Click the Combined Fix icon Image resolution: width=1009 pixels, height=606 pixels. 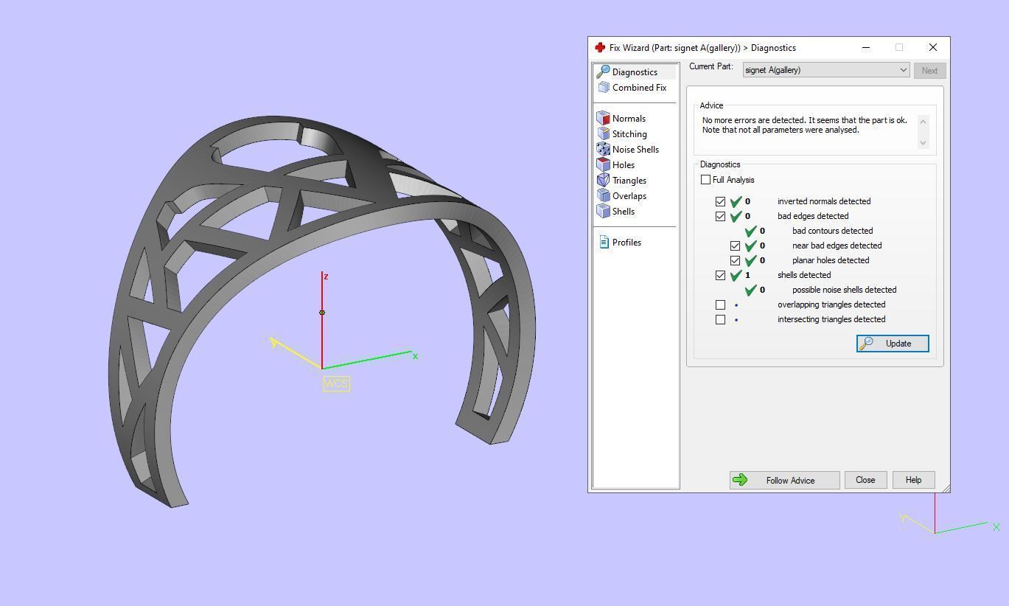point(604,87)
